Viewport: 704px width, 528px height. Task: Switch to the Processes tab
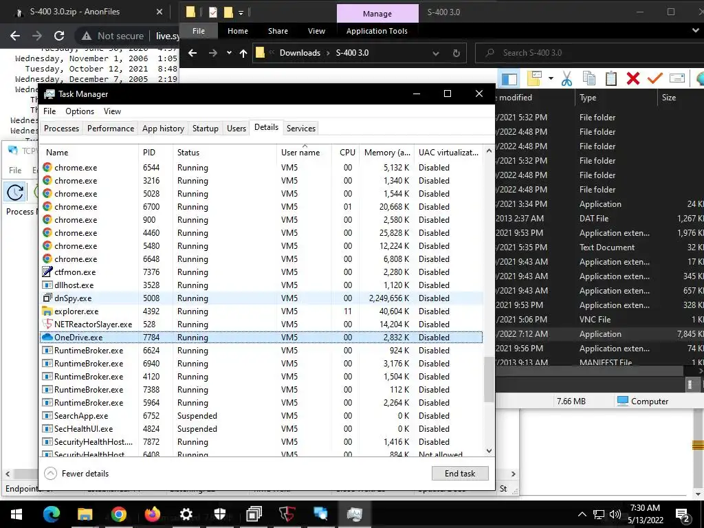click(x=61, y=129)
